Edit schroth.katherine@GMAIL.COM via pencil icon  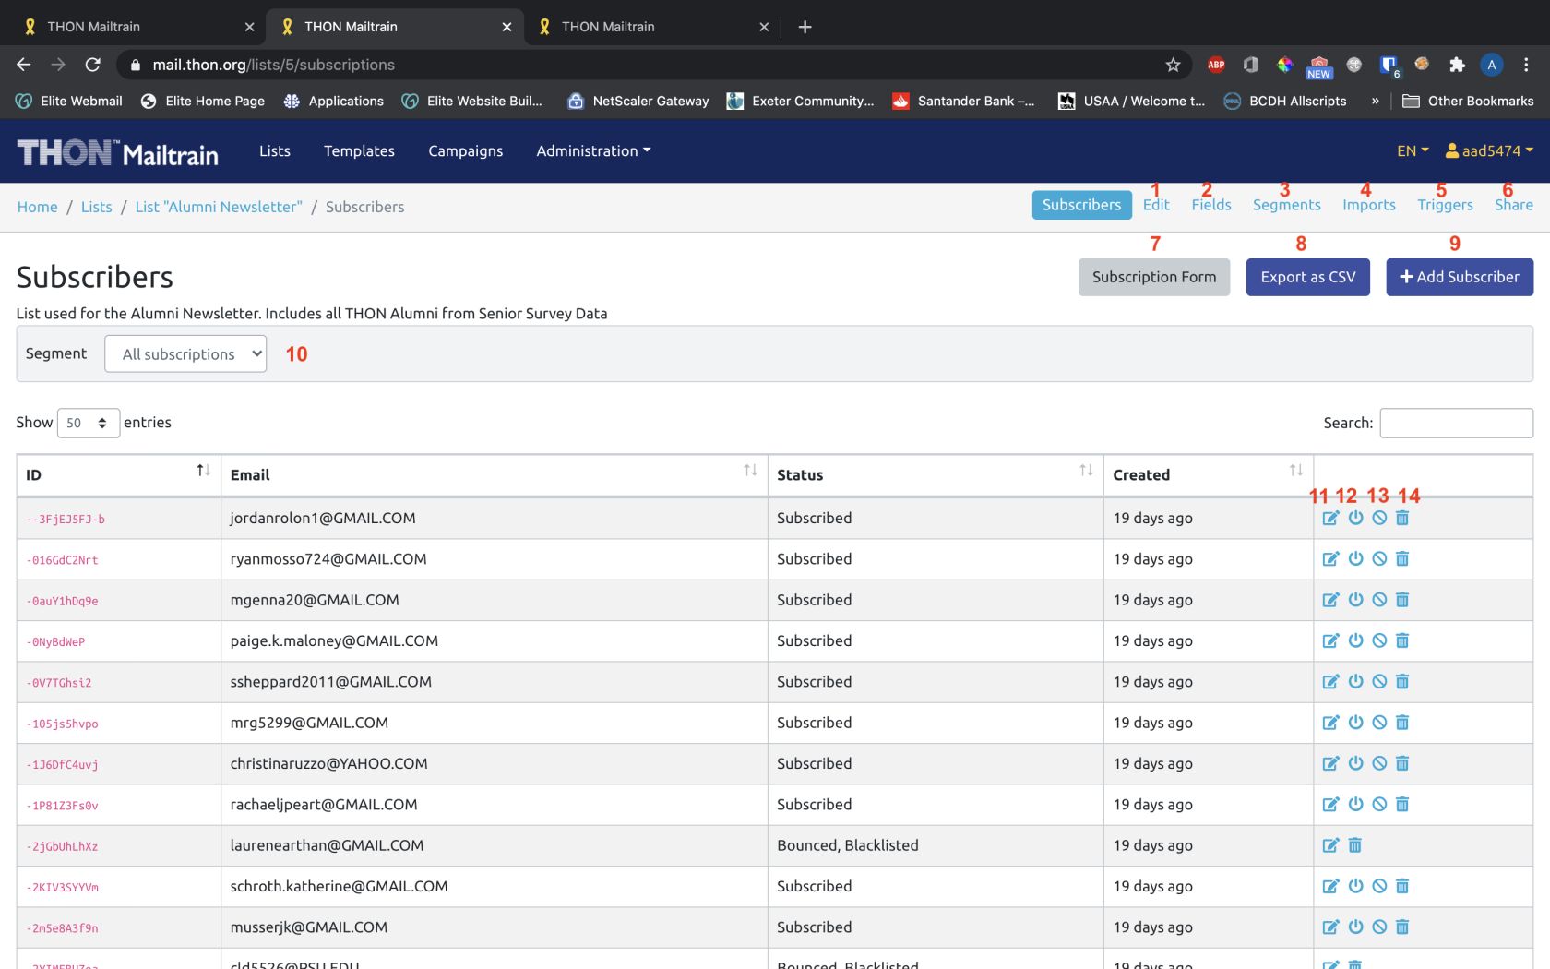click(x=1330, y=886)
